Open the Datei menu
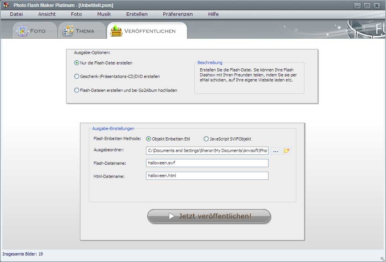 16,14
